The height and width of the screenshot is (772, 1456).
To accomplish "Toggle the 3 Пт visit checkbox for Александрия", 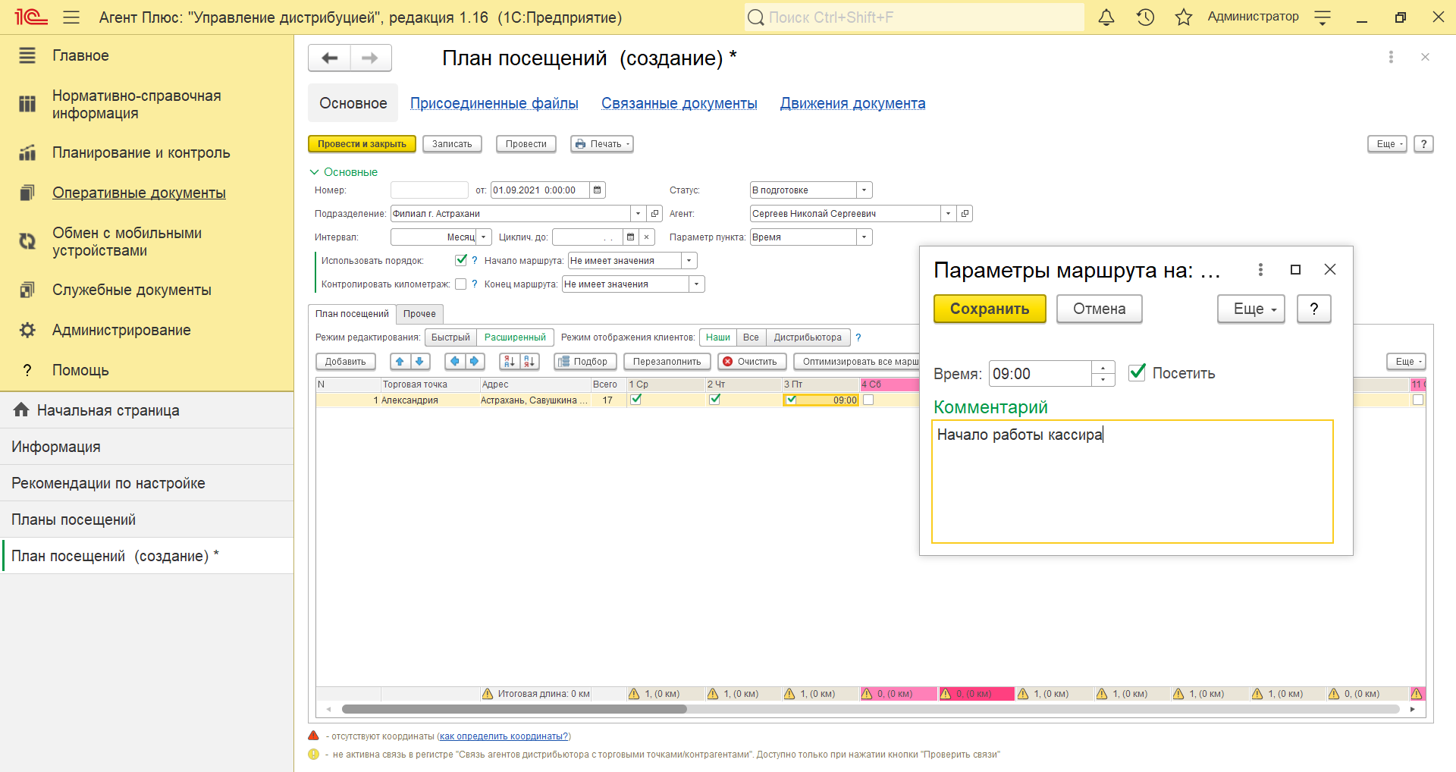I will (x=792, y=400).
